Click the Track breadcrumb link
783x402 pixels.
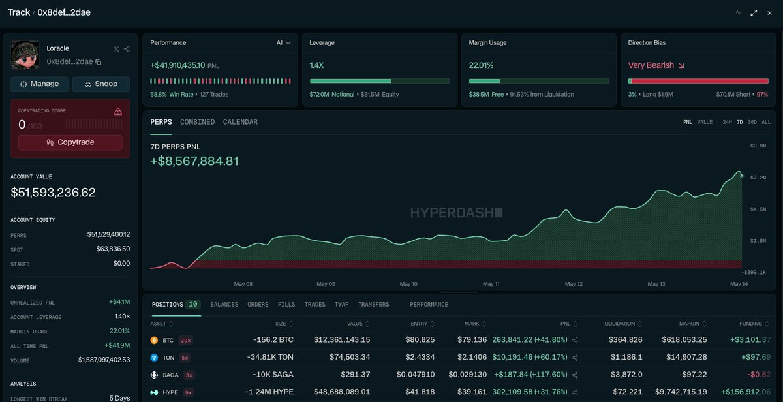pos(19,12)
